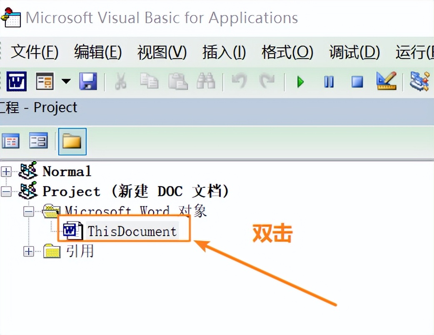
Task: Toggle Design Mode on the toolbar
Action: point(385,81)
